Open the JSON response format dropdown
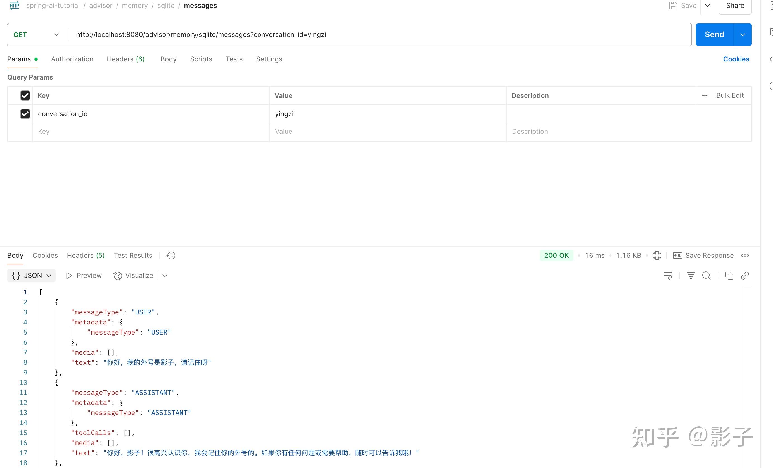This screenshot has width=773, height=468. coord(31,275)
